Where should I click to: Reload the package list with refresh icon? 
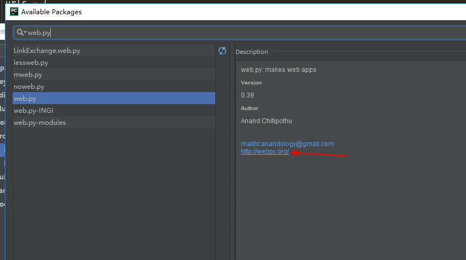pos(222,51)
